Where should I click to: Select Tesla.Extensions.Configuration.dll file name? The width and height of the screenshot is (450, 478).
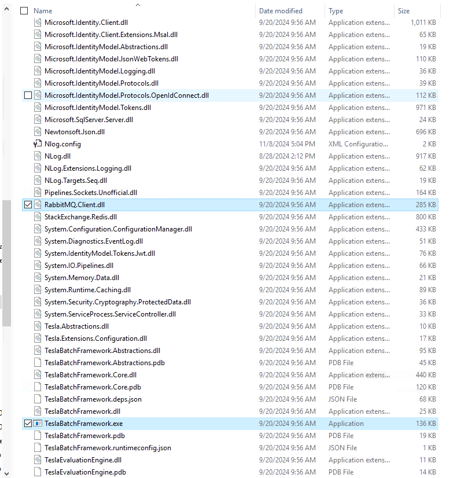tap(95, 339)
